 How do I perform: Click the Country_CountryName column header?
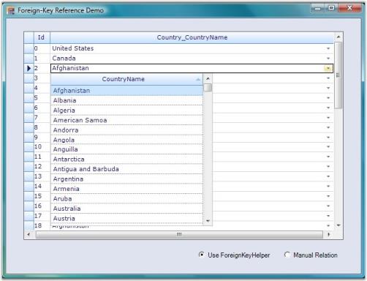click(x=192, y=37)
